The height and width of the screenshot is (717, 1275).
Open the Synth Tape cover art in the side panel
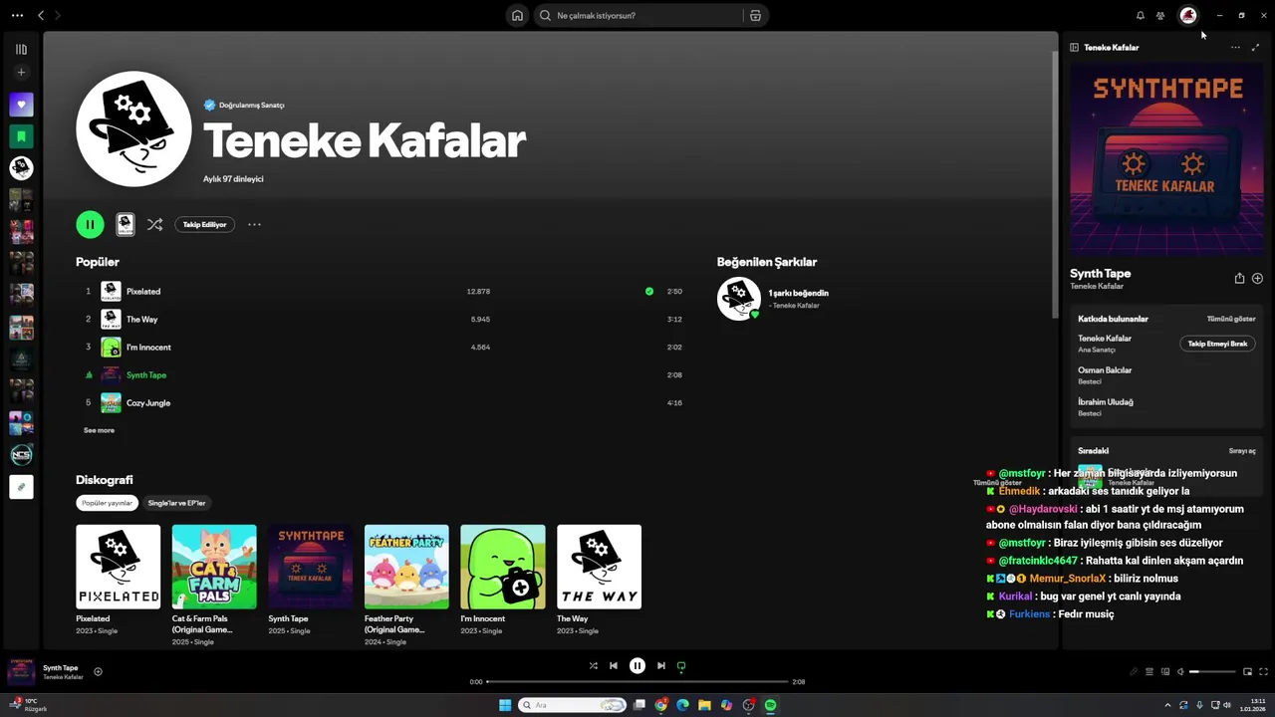pyautogui.click(x=1166, y=159)
